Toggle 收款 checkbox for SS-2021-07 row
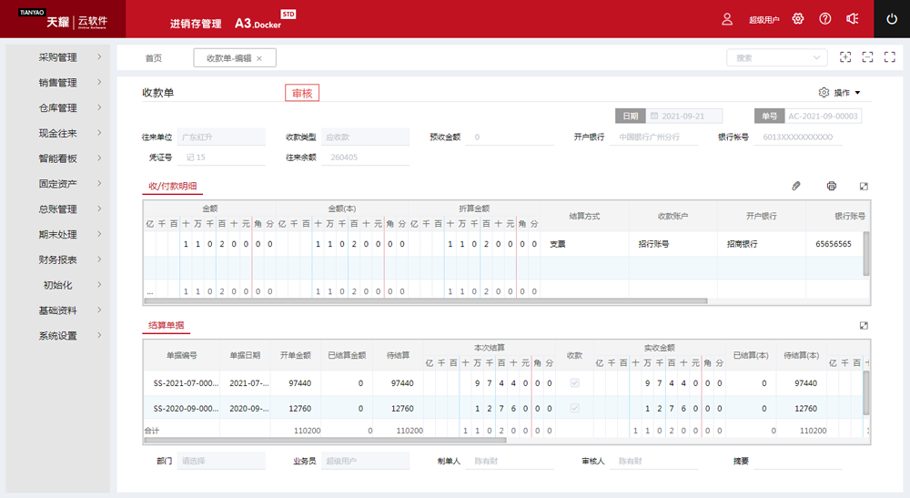This screenshot has width=910, height=498. [x=574, y=383]
